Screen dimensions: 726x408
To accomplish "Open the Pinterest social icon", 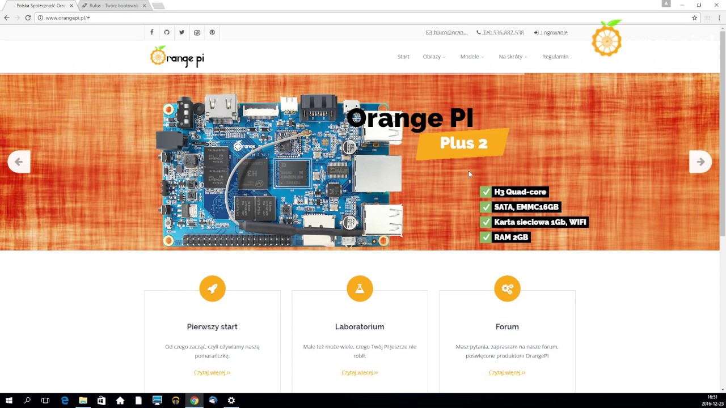I will point(212,32).
